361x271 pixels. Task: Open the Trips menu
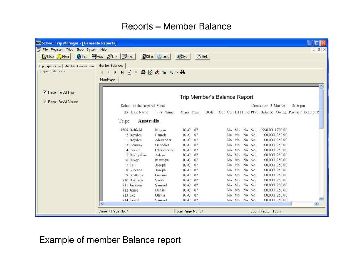pyautogui.click(x=69, y=49)
